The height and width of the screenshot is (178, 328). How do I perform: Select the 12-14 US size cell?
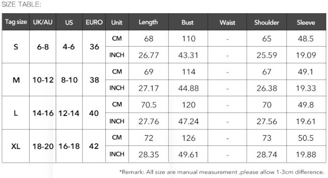coord(69,113)
